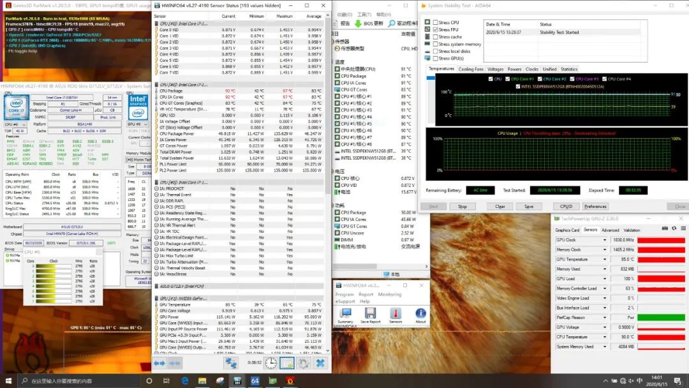Enable the Stress CPU checkbox
Image resolution: width=689 pixels, height=388 pixels.
pos(436,22)
